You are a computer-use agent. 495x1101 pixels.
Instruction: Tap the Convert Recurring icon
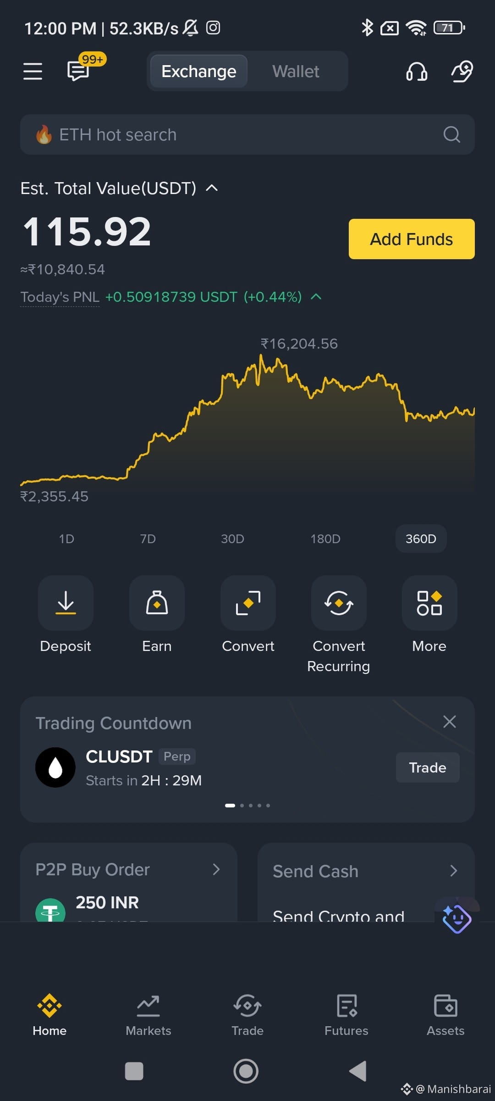(x=339, y=603)
